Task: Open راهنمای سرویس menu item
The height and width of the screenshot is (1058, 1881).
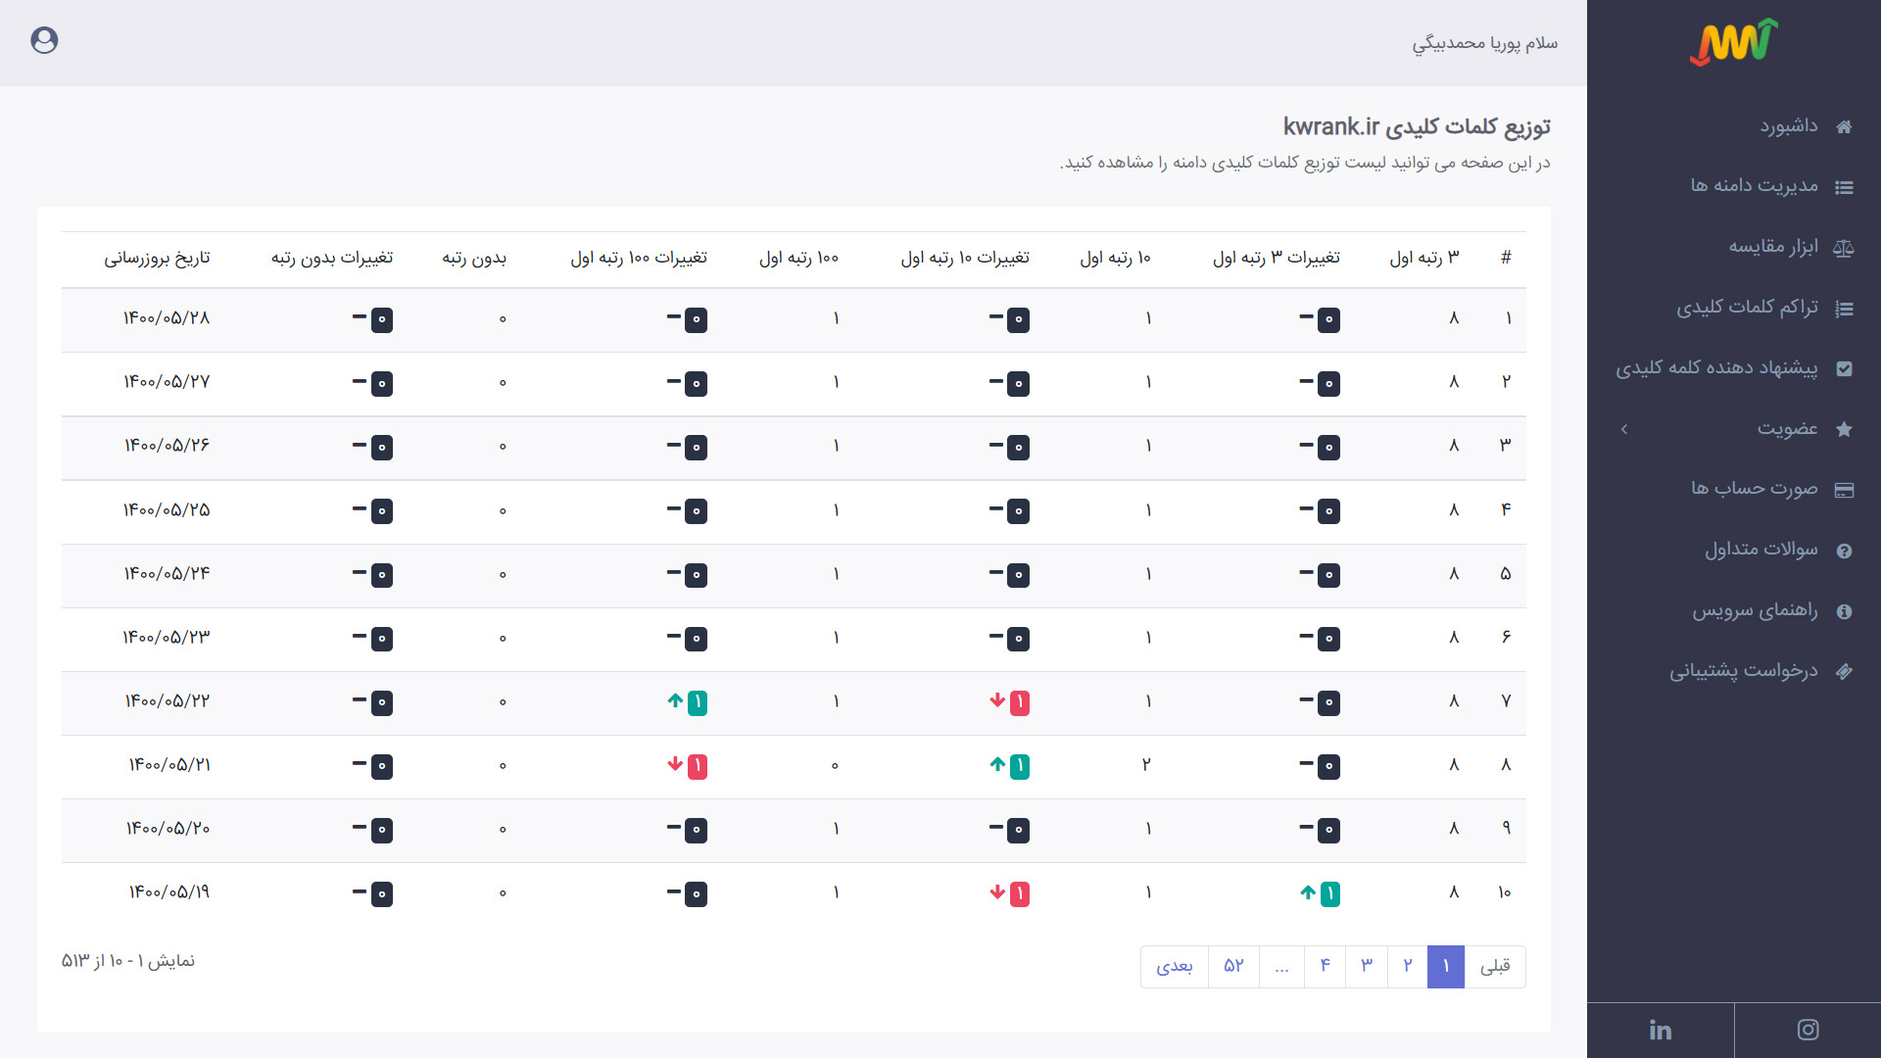Action: [1734, 610]
